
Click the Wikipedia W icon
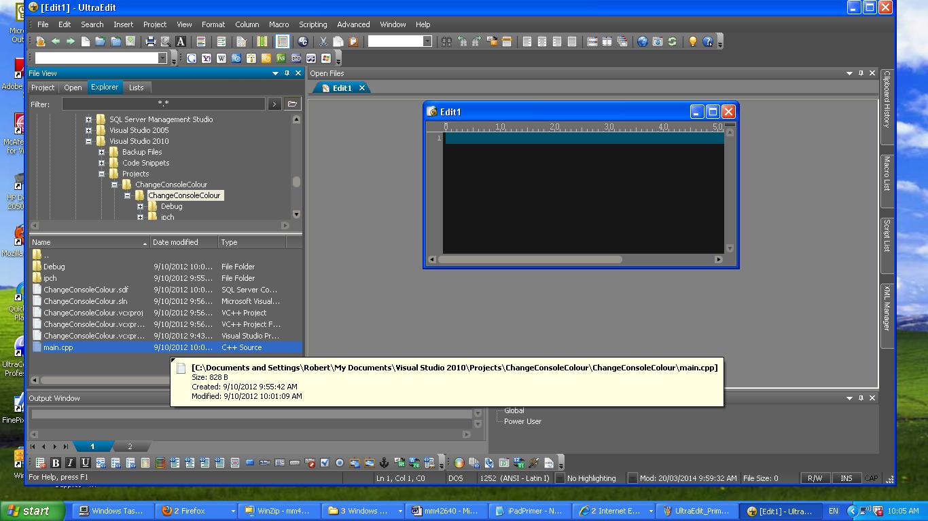[x=221, y=58]
